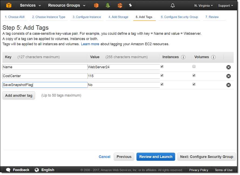Remove the Name tag row
240x175 pixels.
coord(228,67)
